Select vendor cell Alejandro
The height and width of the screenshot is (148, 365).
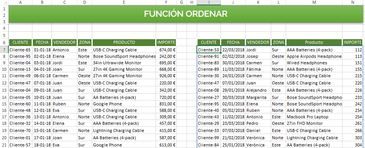click(x=258, y=90)
